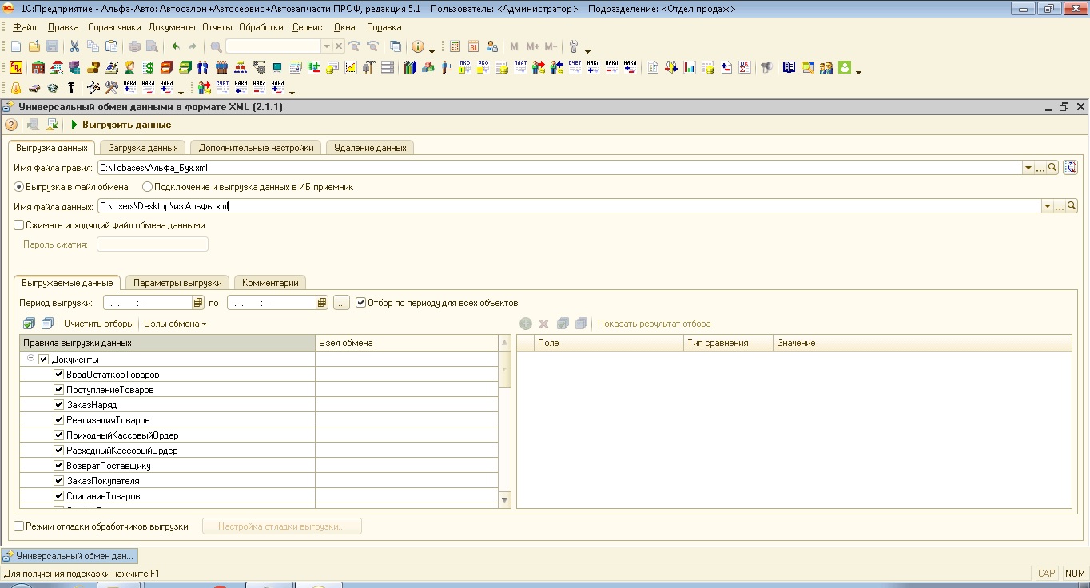Collapse the 'Документы' tree node
Screen dimensions: 1090x588
coord(30,359)
